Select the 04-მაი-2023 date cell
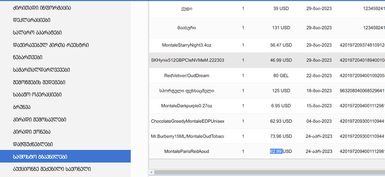The image size is (385, 177). click(319, 121)
